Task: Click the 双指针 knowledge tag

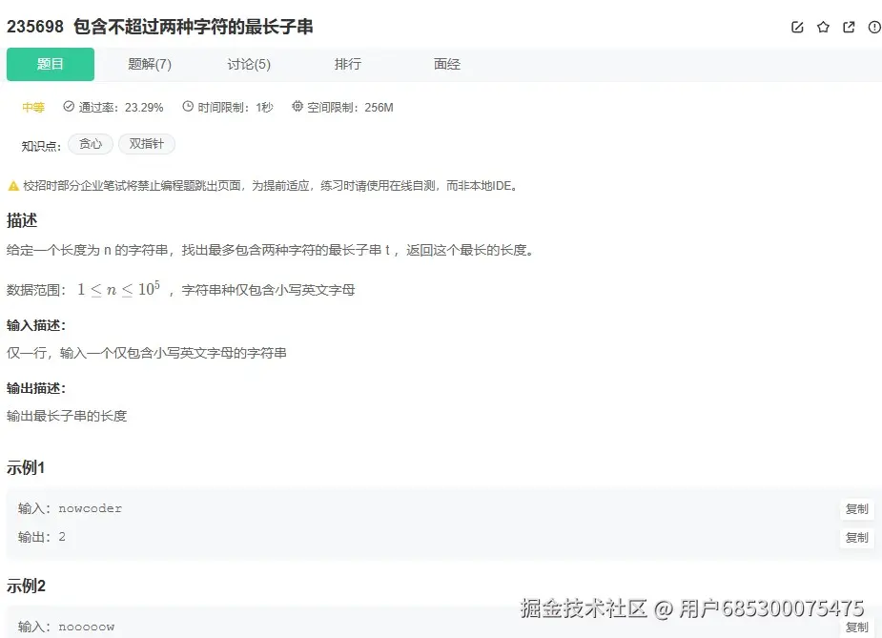Action: (x=147, y=144)
